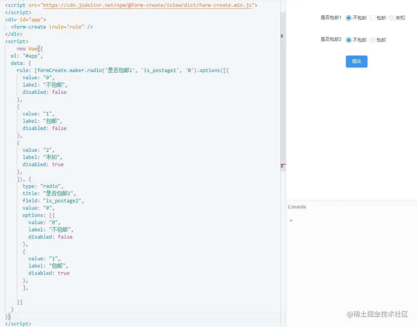Click the Console panel heading
Screen dimensions: 417x327
297,207
